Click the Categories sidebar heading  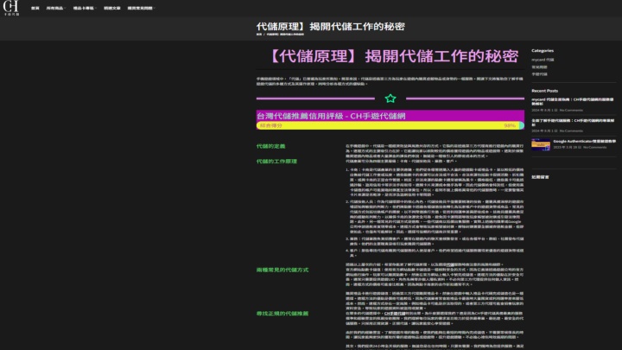(543, 51)
